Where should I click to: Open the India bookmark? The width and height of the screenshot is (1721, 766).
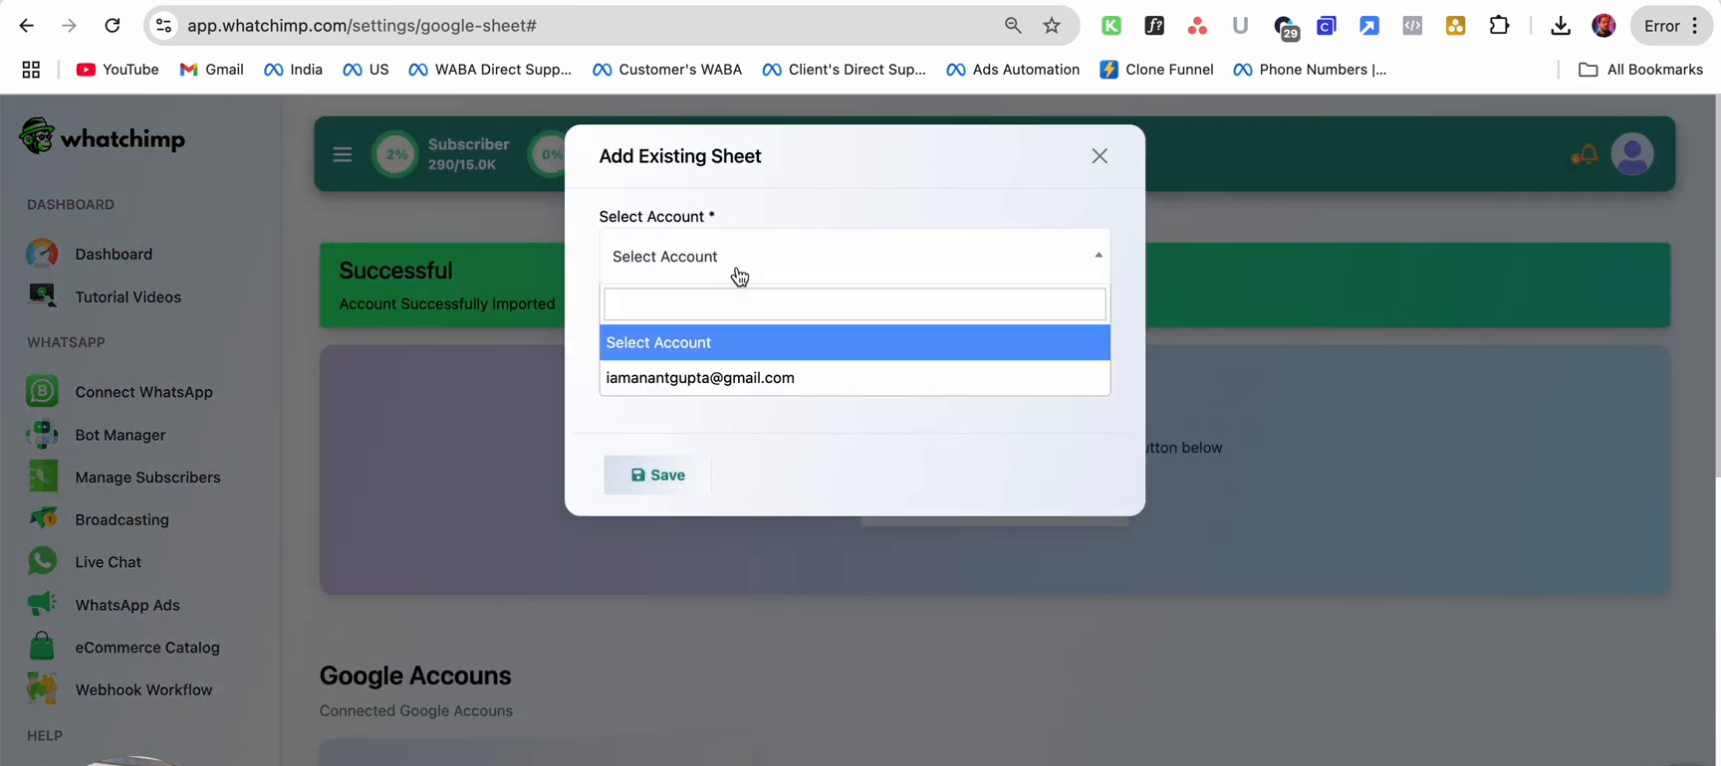(293, 70)
